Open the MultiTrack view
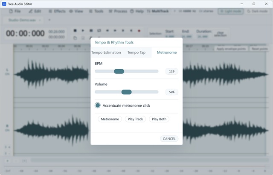The height and width of the screenshot is (175, 273). pyautogui.click(x=158, y=12)
